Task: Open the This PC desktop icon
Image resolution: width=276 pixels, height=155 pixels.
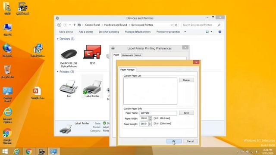Action: pos(7,30)
